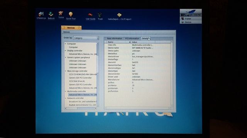Collapse the Multimedia controller arrow
247x138 pixels.
[66, 91]
